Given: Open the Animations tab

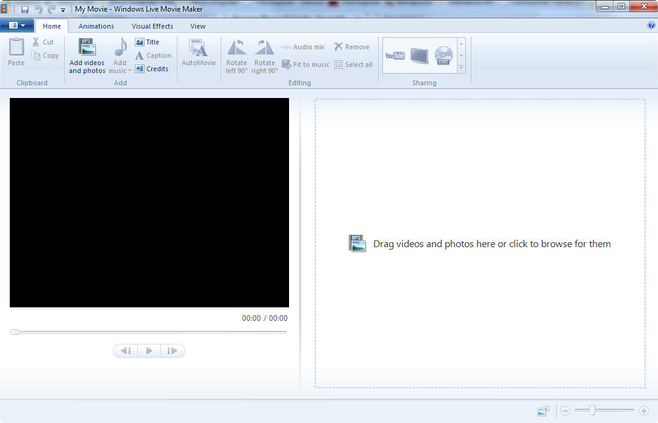Looking at the screenshot, I should [x=96, y=26].
